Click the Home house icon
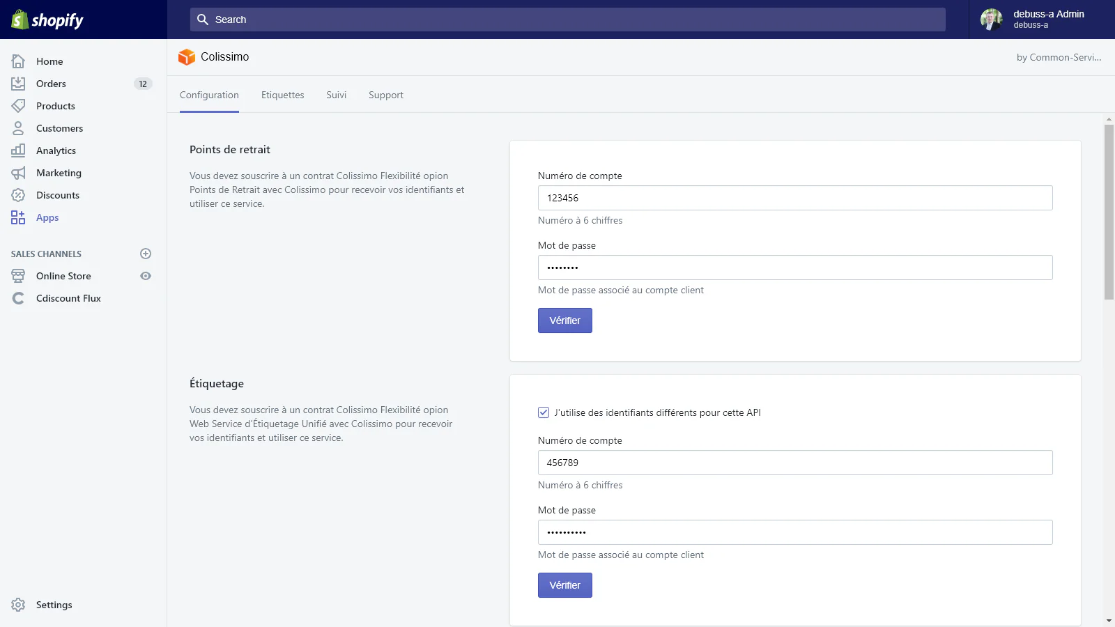This screenshot has height=627, width=1115. click(x=18, y=61)
